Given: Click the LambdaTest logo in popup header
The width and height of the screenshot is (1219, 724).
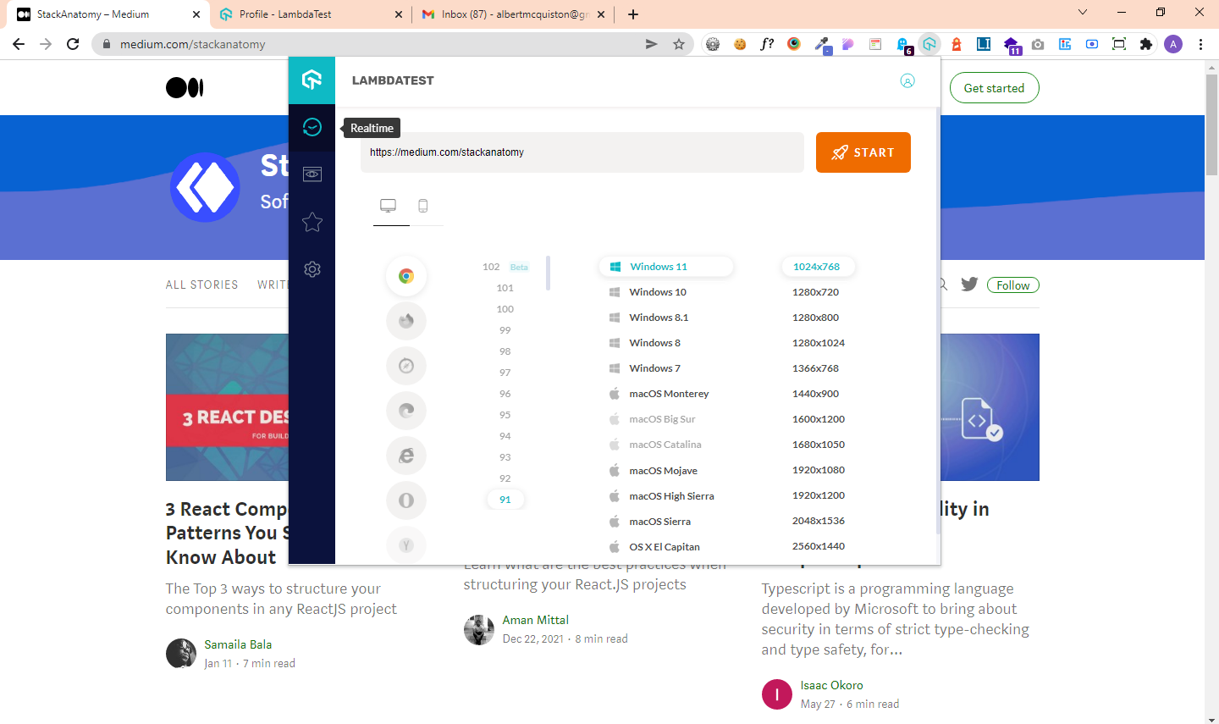Looking at the screenshot, I should [312, 80].
